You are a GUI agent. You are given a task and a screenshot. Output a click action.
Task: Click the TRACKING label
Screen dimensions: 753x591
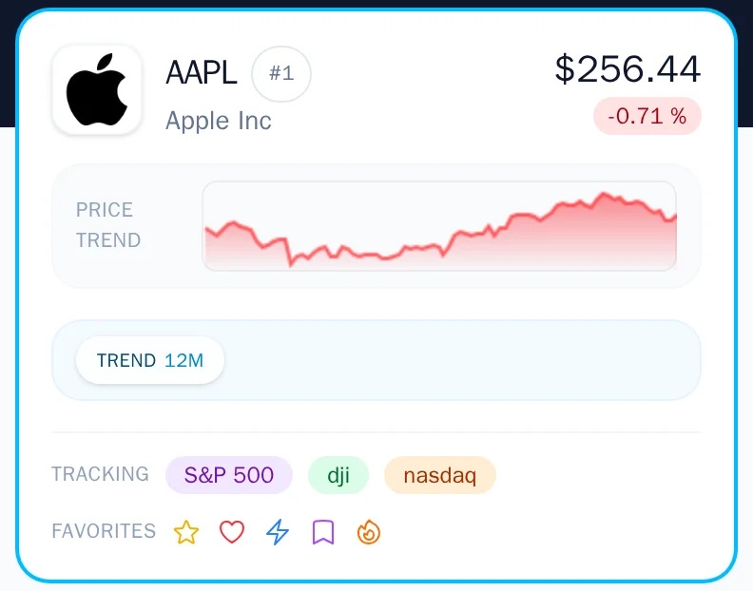(x=101, y=474)
